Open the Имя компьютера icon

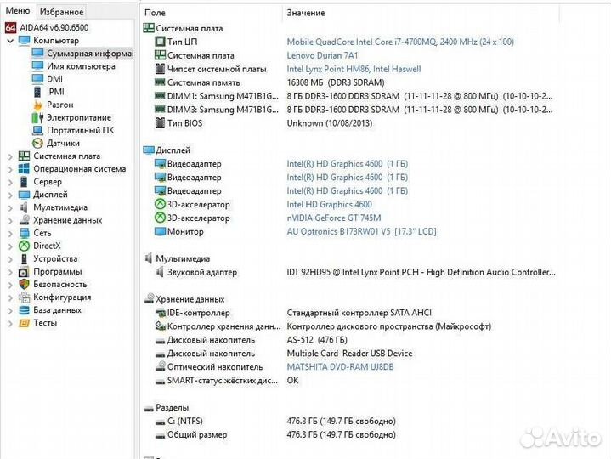37,65
